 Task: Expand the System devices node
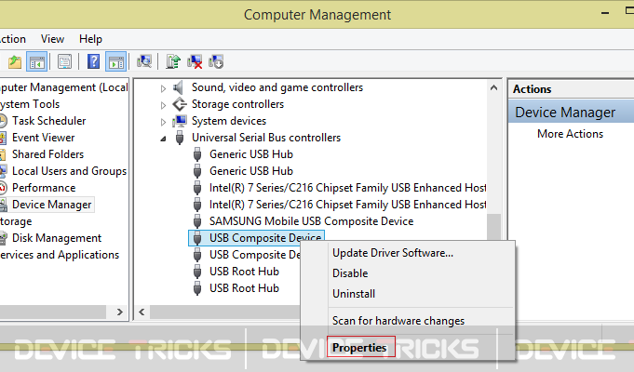pyautogui.click(x=163, y=122)
